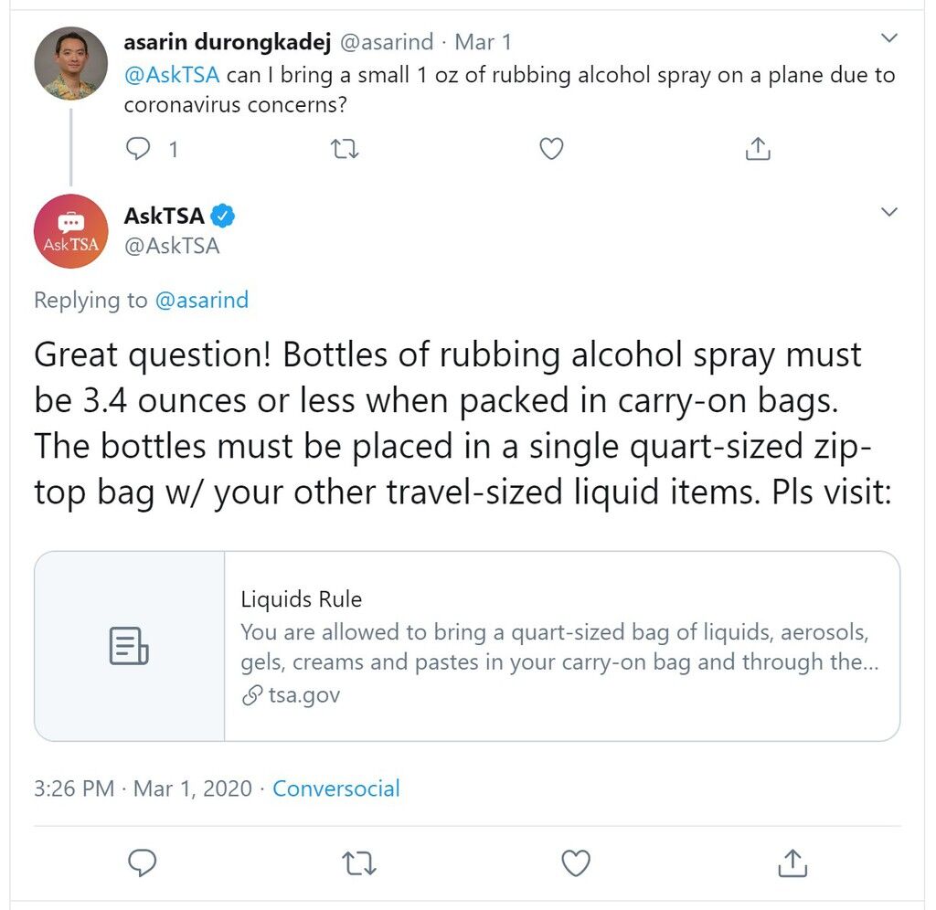Screen dimensions: 936x910
Task: Reply to the AskTSA tweet
Action: 142,862
